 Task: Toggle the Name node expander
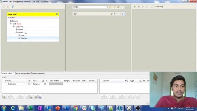click(16, 30)
